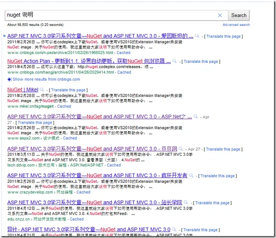
Task: Clear the search box with the X icon
Action: tap(220, 15)
